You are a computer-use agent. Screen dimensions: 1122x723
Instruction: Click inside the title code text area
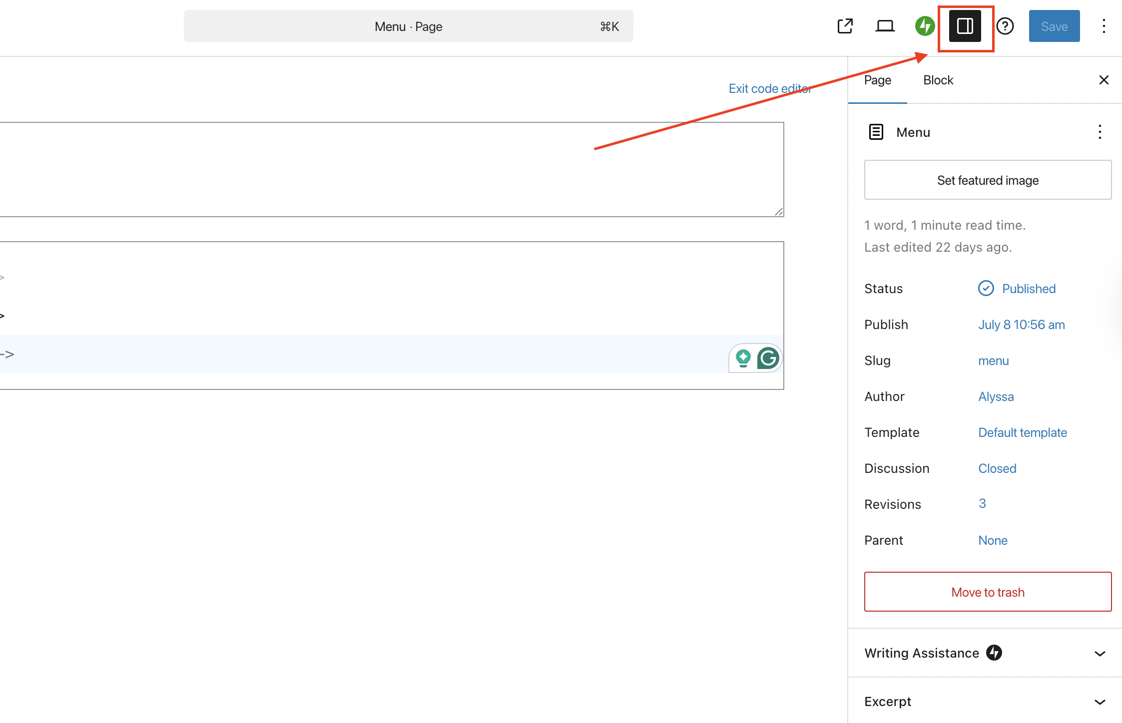(x=392, y=169)
